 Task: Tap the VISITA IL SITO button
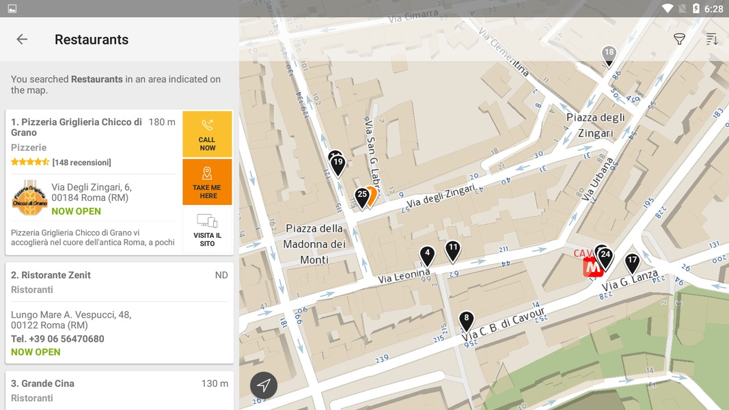(207, 230)
